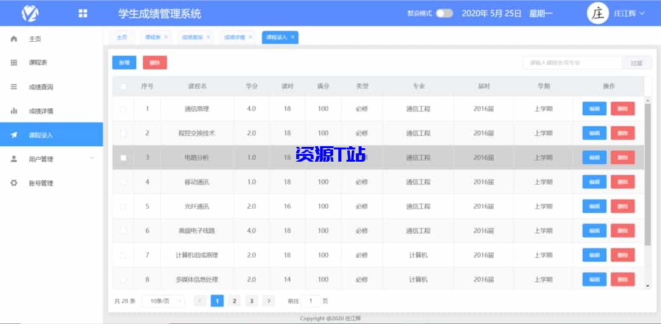The width and height of the screenshot is (661, 324).
Task: Open 课程表 in the sidebar
Action: [52, 62]
